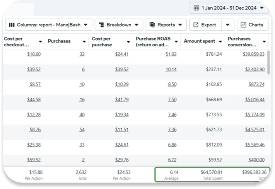The height and width of the screenshot is (189, 275).
Task: Expand the split arrow next to Export
Action: click(x=227, y=25)
